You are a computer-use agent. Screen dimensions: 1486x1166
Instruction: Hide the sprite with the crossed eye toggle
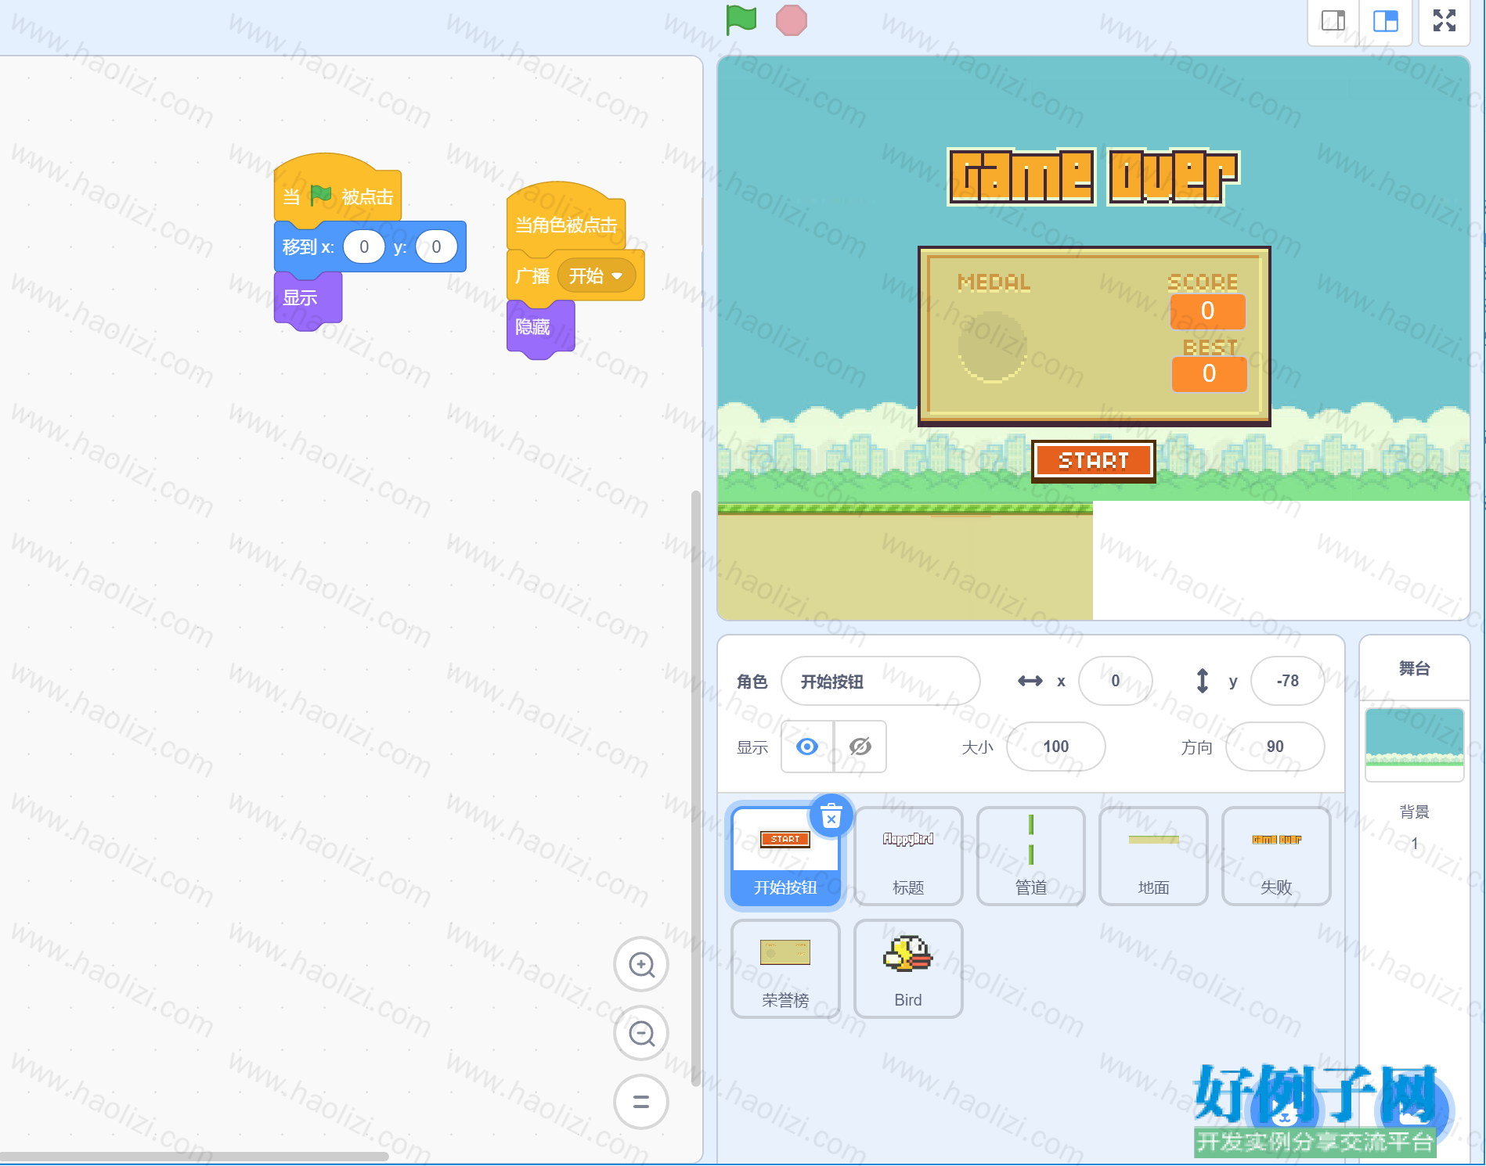point(860,747)
